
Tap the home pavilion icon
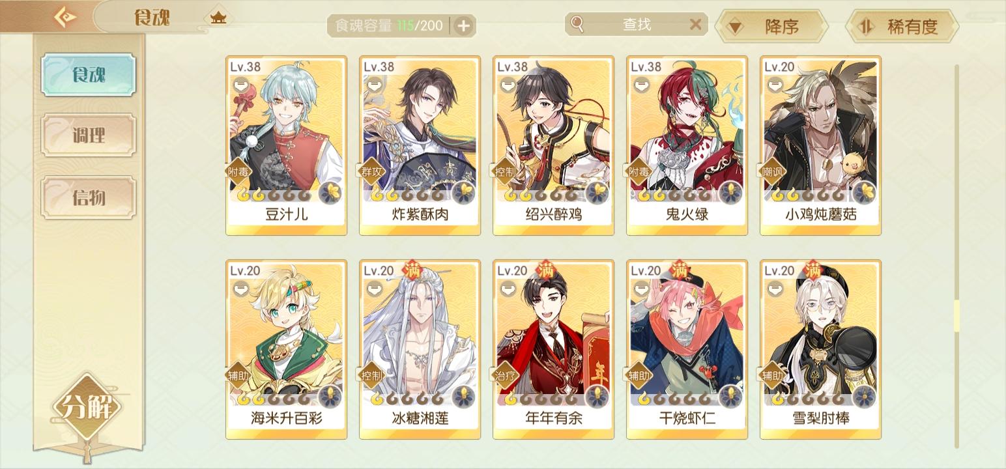[x=218, y=18]
